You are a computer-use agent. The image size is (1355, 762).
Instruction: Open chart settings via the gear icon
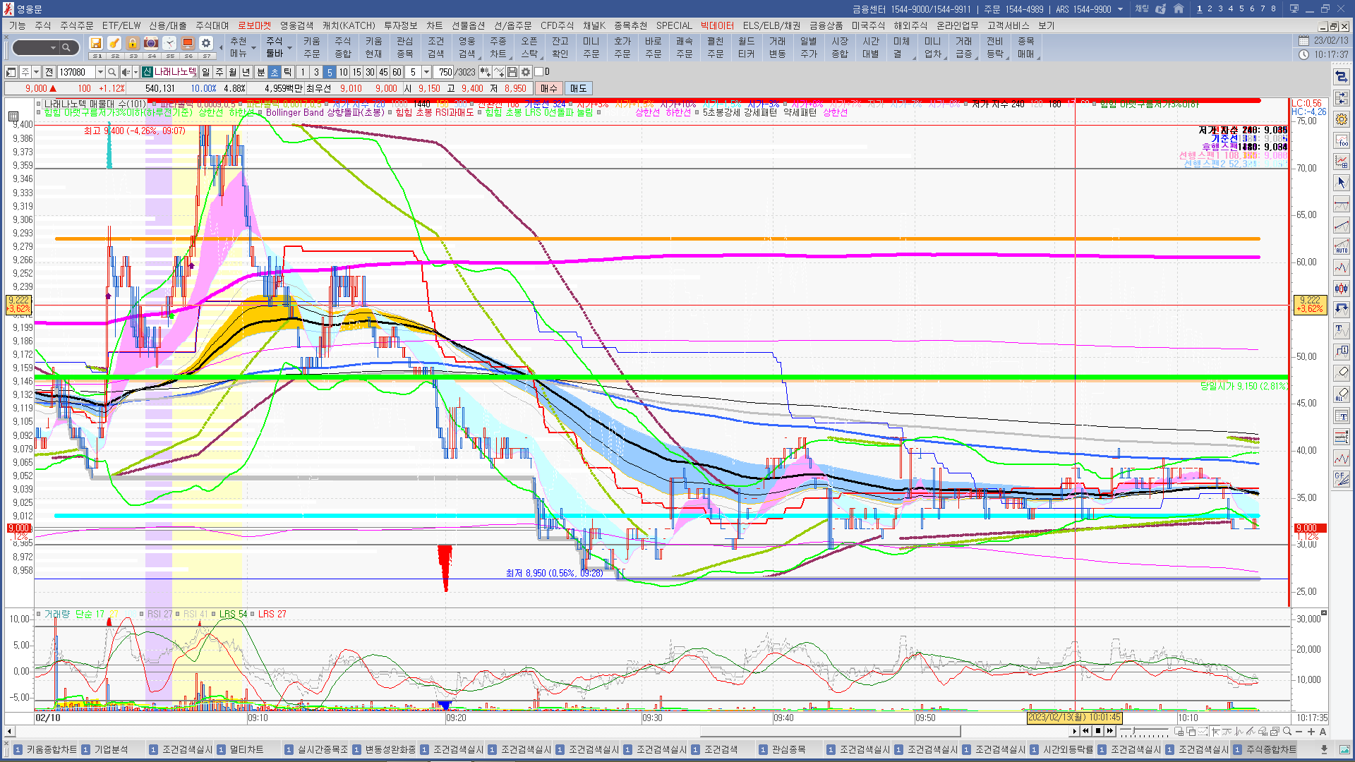coord(526,72)
